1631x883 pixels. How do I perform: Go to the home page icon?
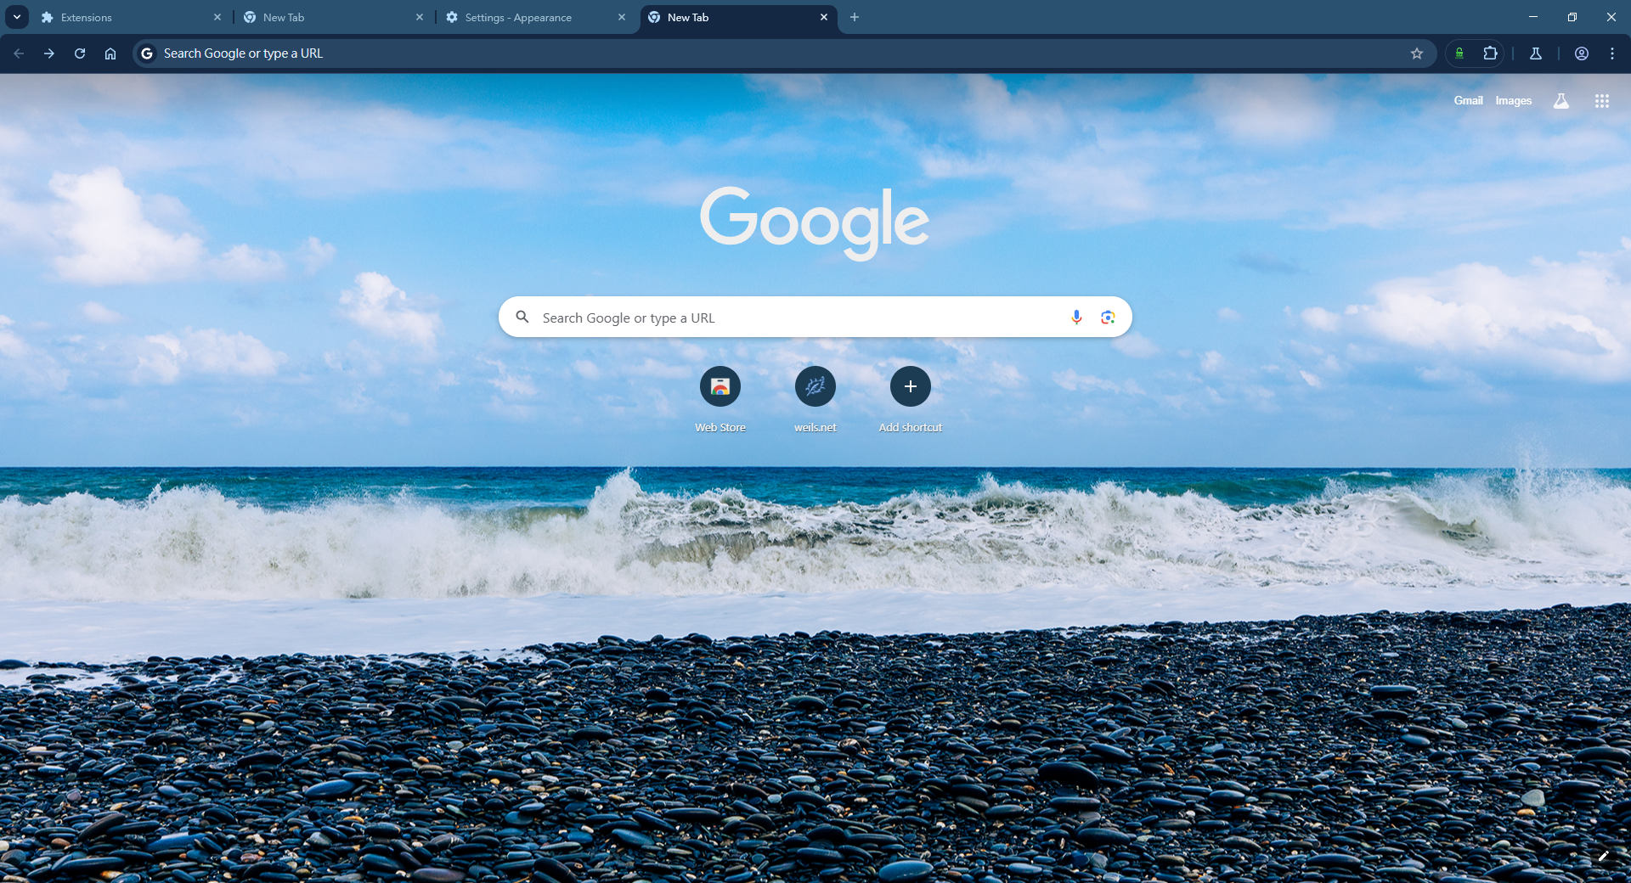tap(110, 53)
